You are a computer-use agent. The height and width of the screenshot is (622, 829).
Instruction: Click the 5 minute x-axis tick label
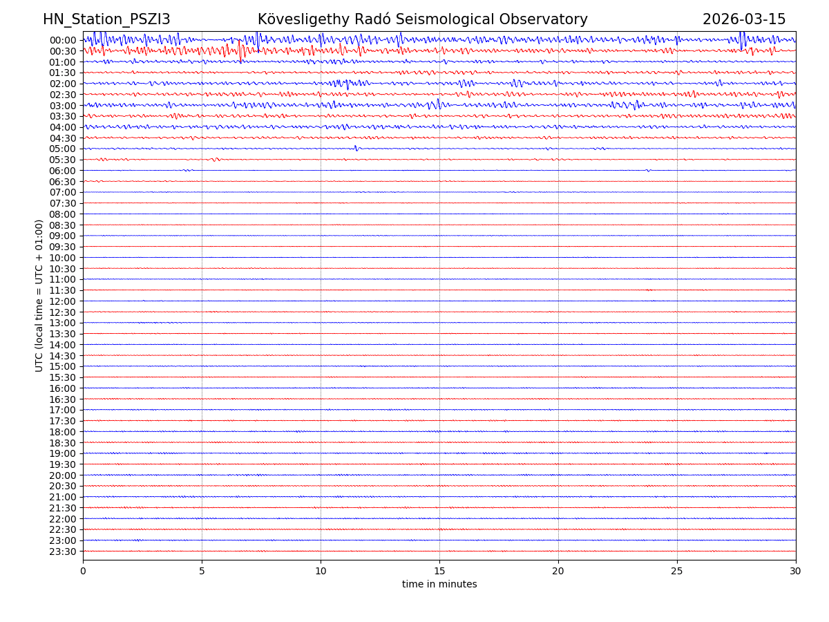pos(202,572)
